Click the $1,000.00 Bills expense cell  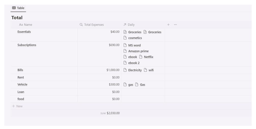click(x=113, y=70)
